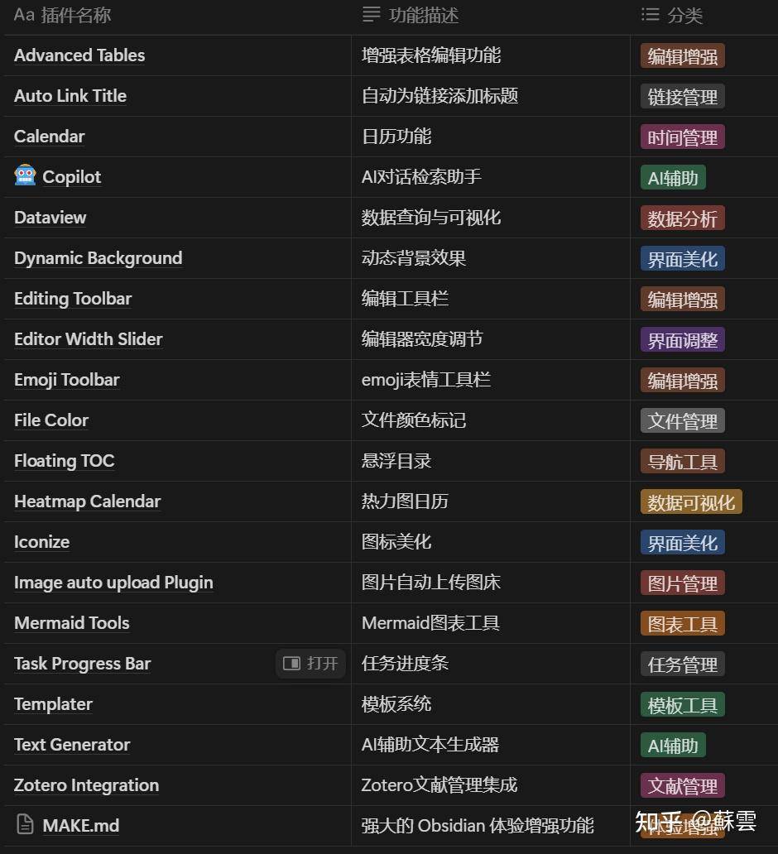778x854 pixels.
Task: Select the 强大的 Obsidian 体验增强功能 cell
Action: coord(490,826)
